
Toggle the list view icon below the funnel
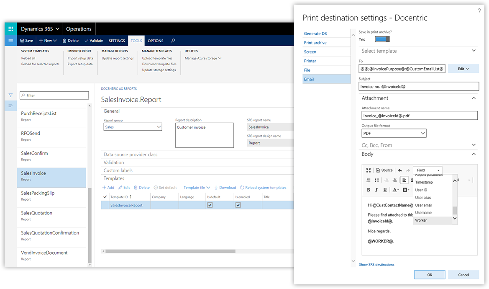tap(10, 106)
